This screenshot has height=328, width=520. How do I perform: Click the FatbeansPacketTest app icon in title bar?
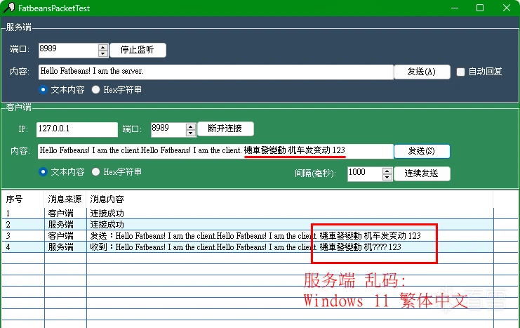click(x=9, y=8)
